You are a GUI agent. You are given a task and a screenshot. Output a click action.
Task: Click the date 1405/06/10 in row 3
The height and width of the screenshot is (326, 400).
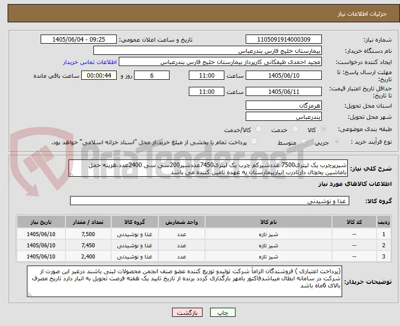[x=41, y=256]
